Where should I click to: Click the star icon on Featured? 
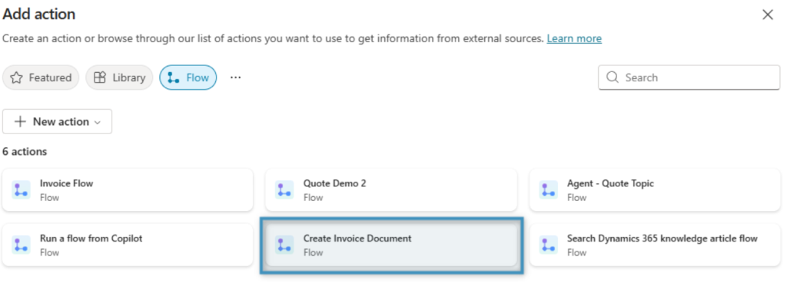[x=17, y=77]
